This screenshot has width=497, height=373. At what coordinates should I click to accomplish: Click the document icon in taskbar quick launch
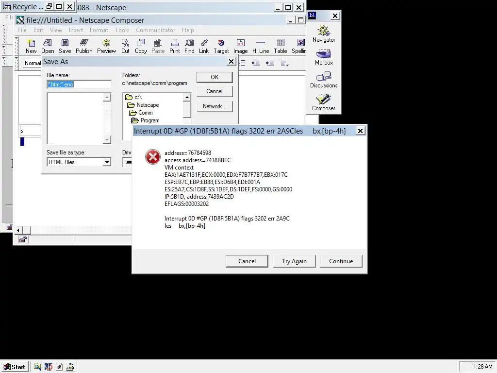point(59,367)
